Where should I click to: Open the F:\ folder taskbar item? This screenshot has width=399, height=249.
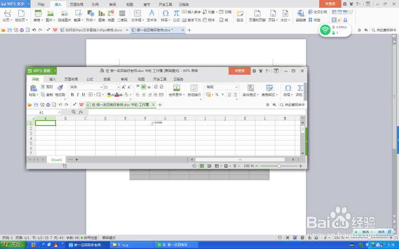pos(132,245)
